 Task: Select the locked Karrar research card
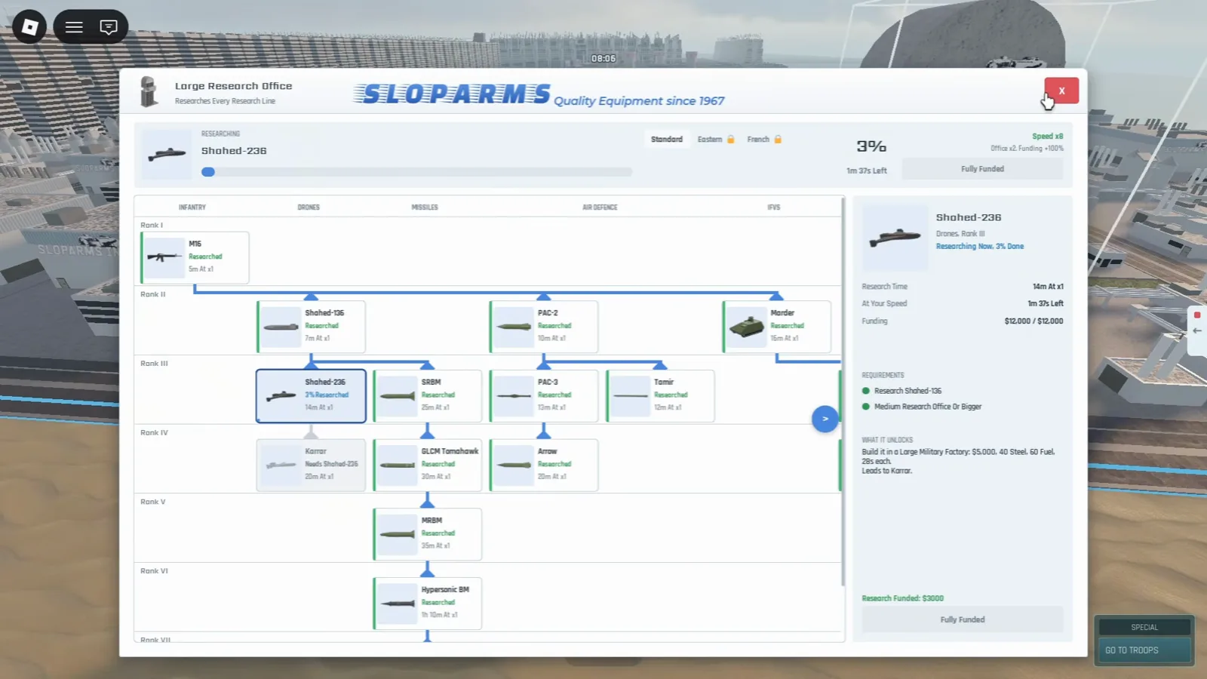[x=312, y=465]
